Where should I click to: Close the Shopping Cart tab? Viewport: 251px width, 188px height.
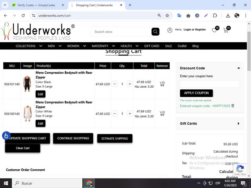point(121,5)
